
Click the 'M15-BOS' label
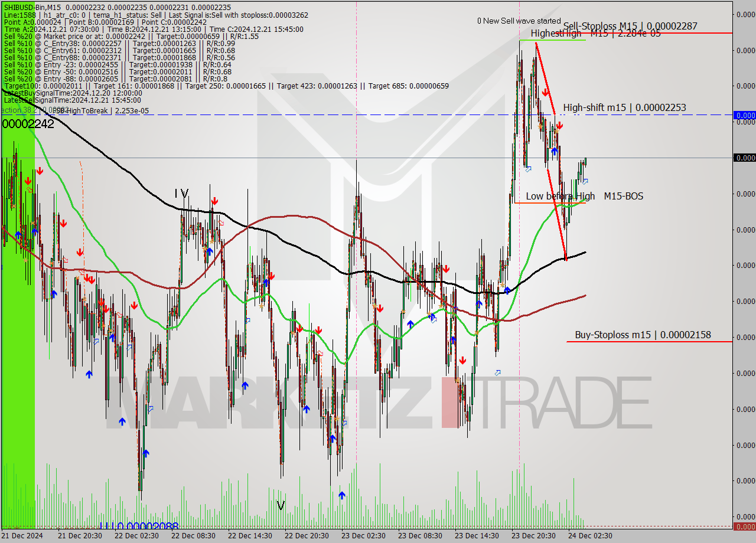(x=624, y=196)
